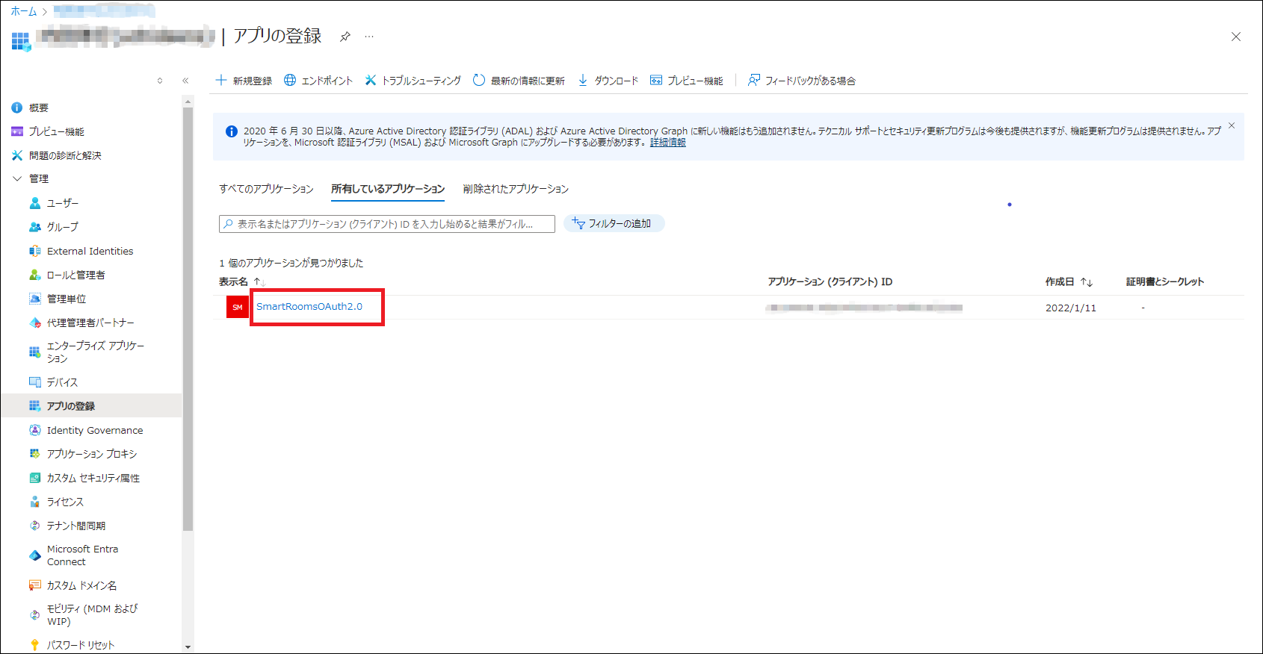Click the red SM application icon
The height and width of the screenshot is (654, 1263).
coord(238,307)
